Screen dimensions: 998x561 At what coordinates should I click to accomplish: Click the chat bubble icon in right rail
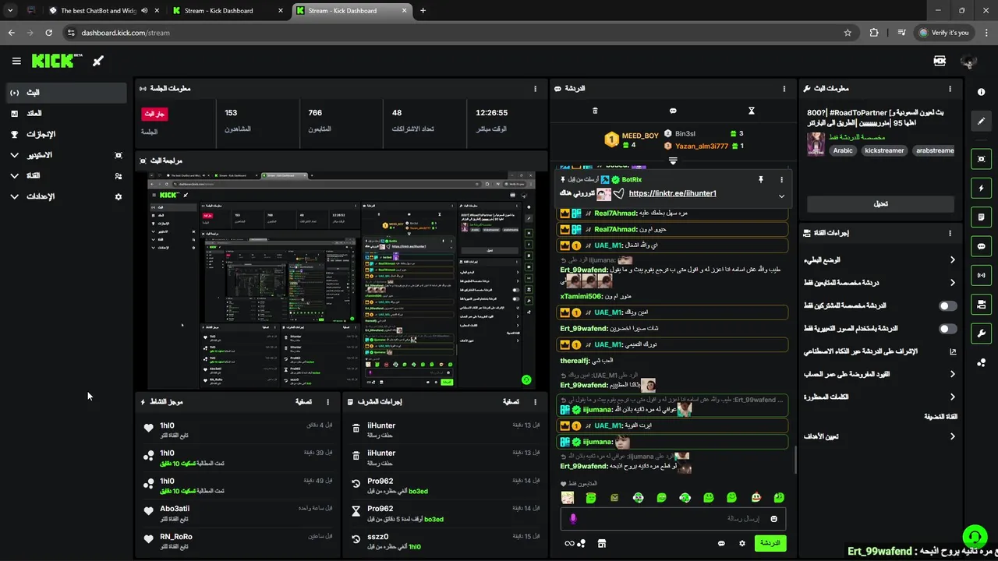(x=981, y=246)
